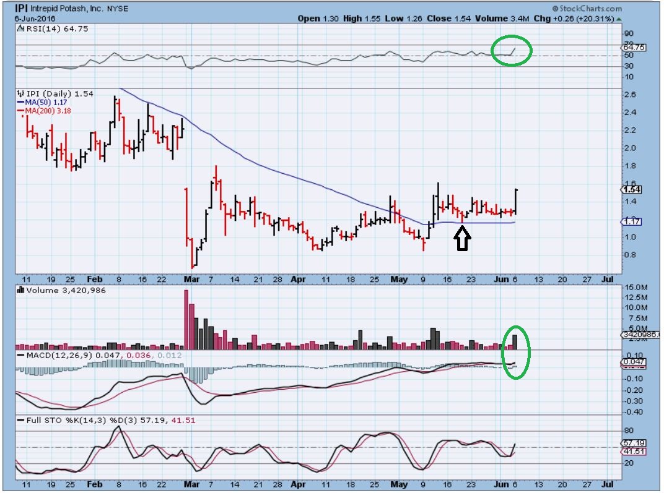The width and height of the screenshot is (664, 493).
Task: Click the 0.047 MACD value tag on axis
Action: pos(634,362)
